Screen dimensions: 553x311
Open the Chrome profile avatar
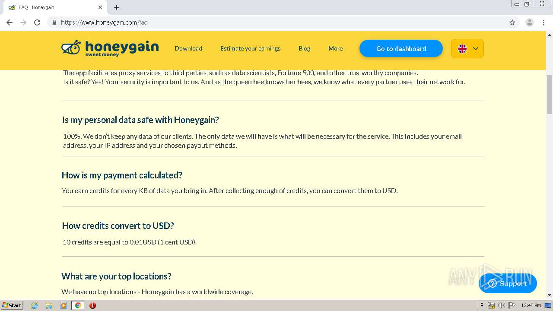point(530,22)
